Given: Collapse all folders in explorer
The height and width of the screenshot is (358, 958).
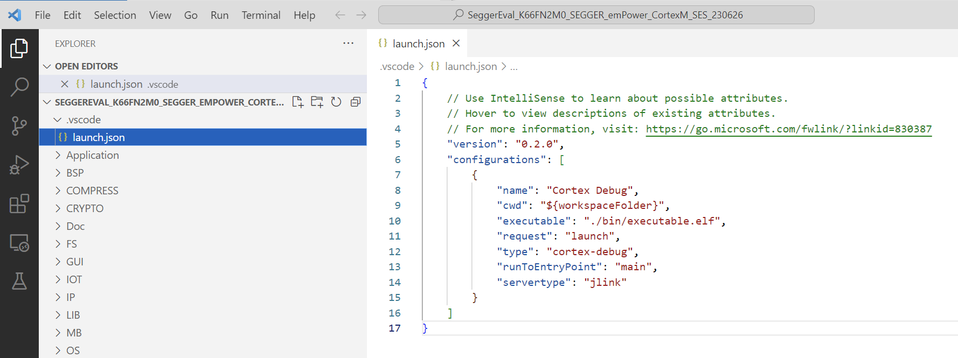Looking at the screenshot, I should pos(356,102).
